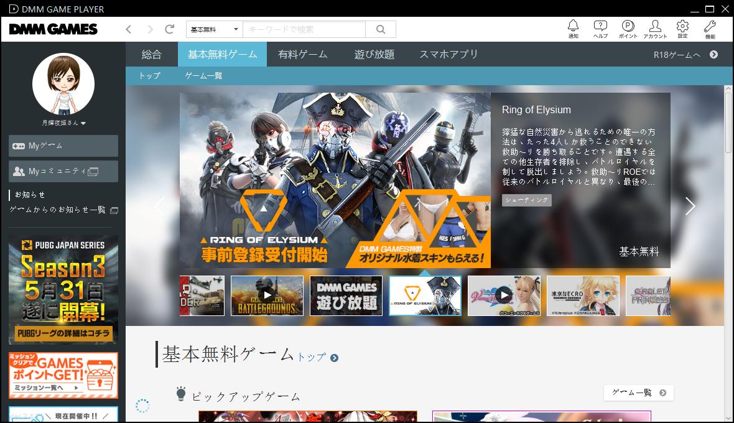The width and height of the screenshot is (734, 423).
Task: Click the scrollbar up arrow
Action: [x=728, y=88]
